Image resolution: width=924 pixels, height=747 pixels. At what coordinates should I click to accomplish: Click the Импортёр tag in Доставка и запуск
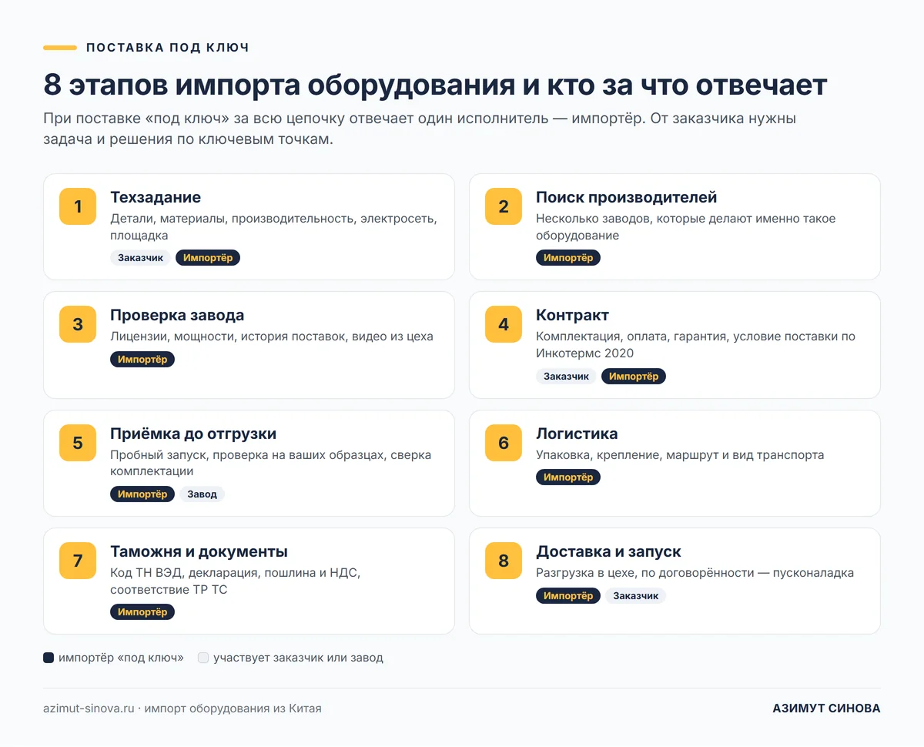point(568,596)
